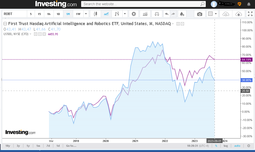Image resolution: width=255 pixels, height=152 pixels.
Task: Select the candlestick chart style
Action: point(95,14)
